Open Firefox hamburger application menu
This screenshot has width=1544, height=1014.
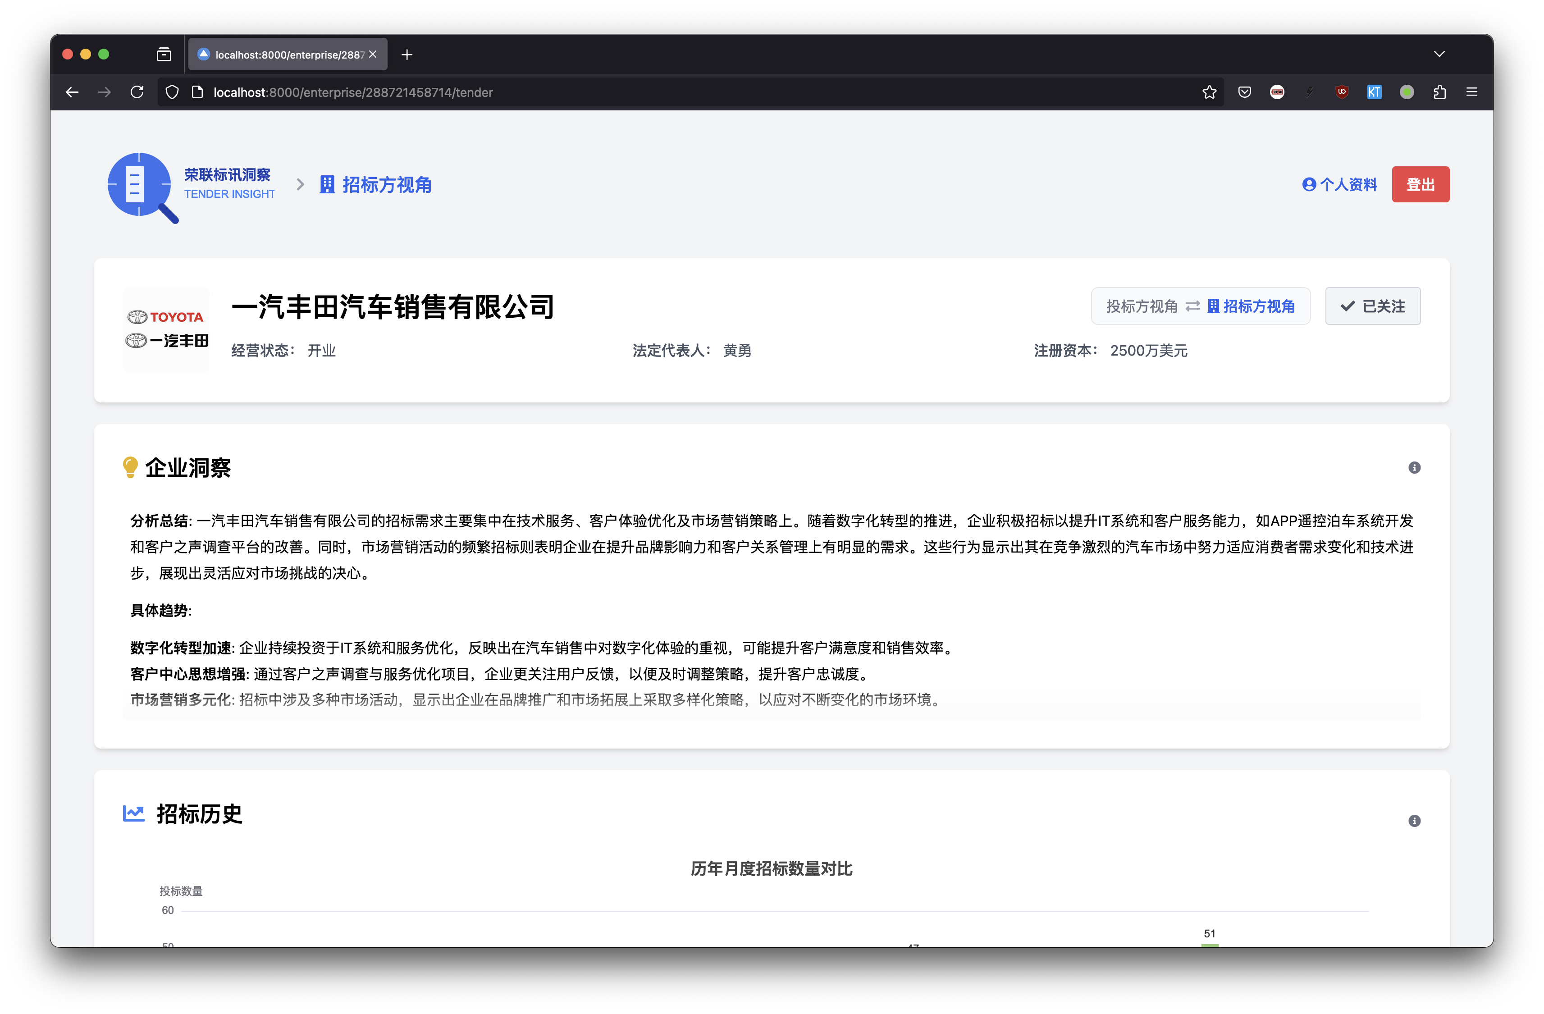(x=1471, y=92)
